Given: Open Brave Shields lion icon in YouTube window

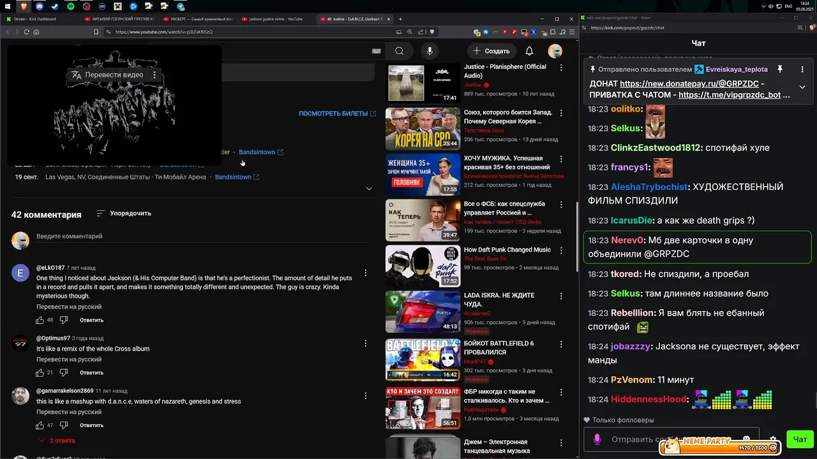Looking at the screenshot, I should [x=432, y=32].
